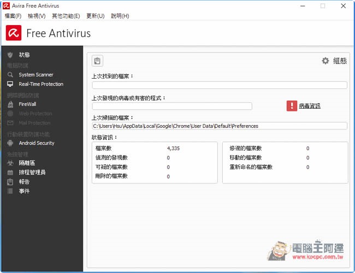Click the 上次找到的檔案 field
The height and width of the screenshot is (273, 355).
click(x=220, y=85)
